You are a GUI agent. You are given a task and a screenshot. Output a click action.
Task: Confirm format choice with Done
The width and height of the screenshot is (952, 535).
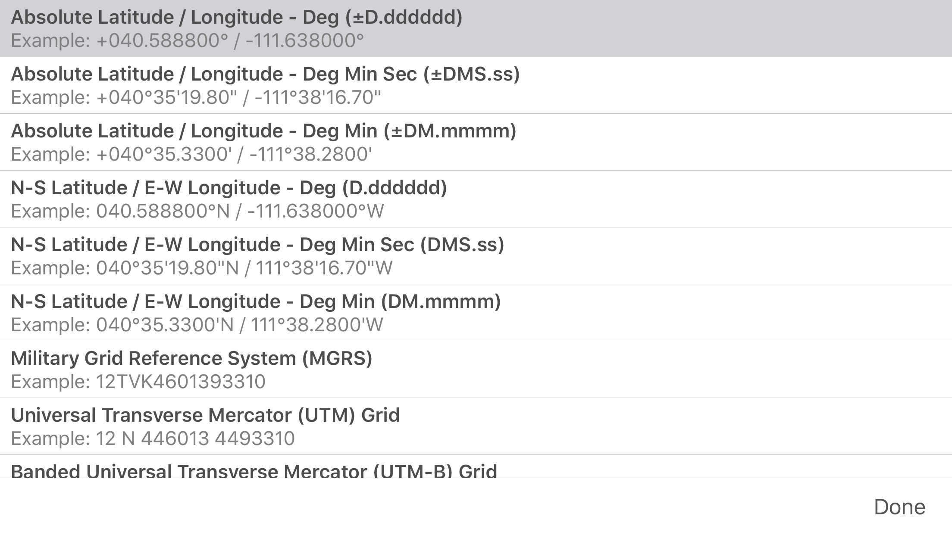click(x=898, y=506)
